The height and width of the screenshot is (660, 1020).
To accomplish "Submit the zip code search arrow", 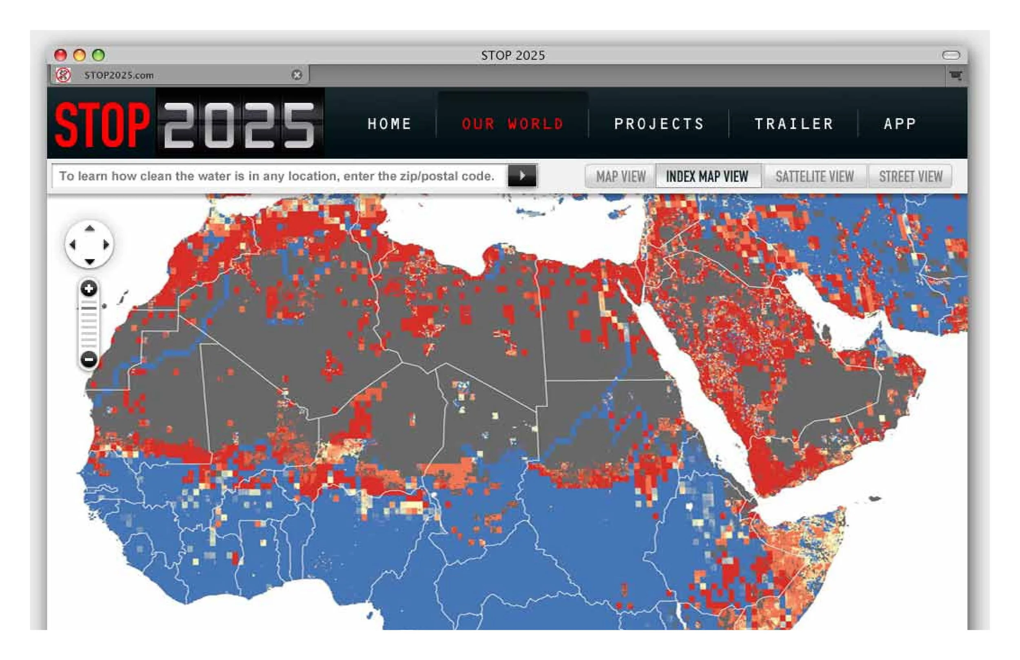I will coord(522,175).
